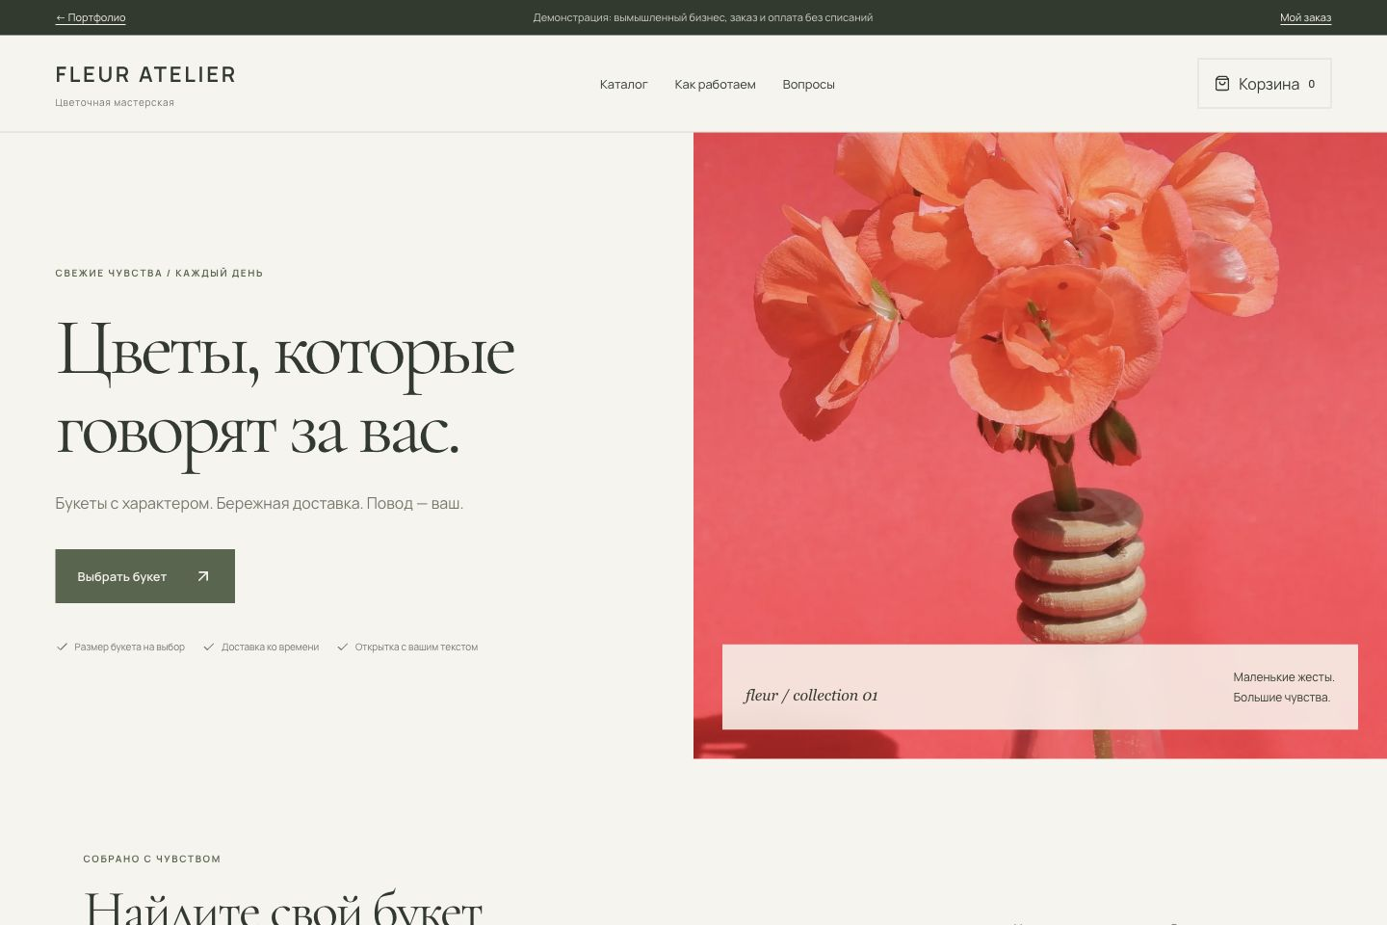Image resolution: width=1387 pixels, height=925 pixels.
Task: Click the checkmark beside Открытка с вашим текстом
Action: (342, 647)
